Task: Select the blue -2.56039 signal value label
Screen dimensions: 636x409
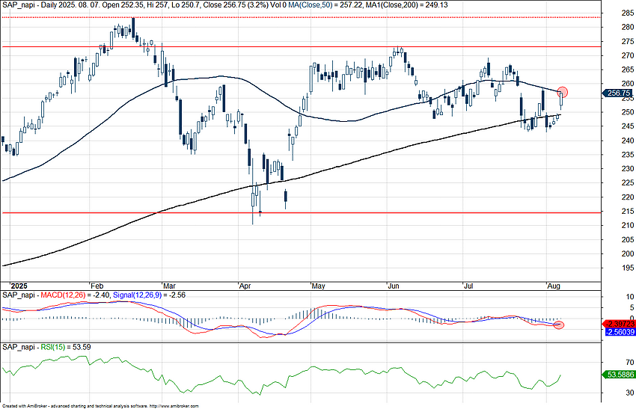Action: (x=620, y=332)
